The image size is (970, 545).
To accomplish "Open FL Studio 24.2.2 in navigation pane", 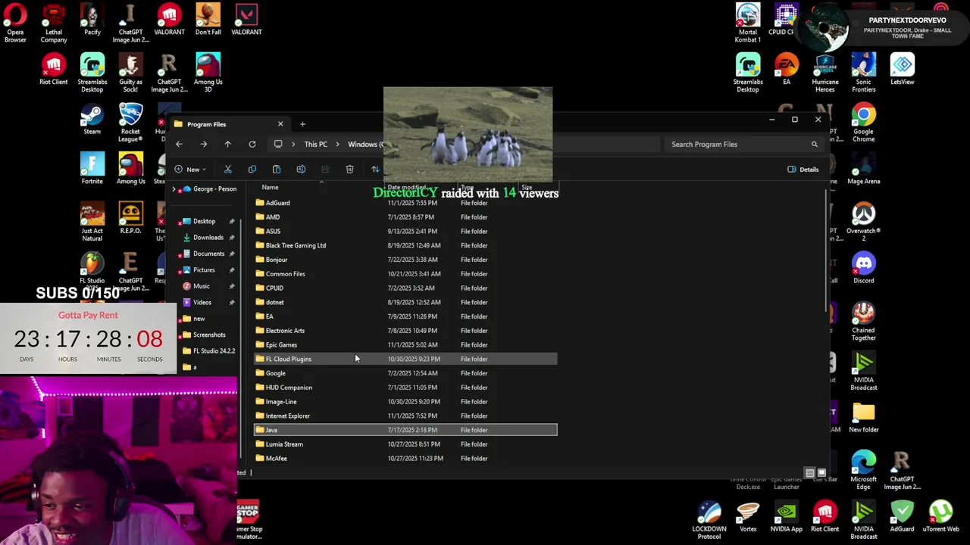I will coord(214,351).
